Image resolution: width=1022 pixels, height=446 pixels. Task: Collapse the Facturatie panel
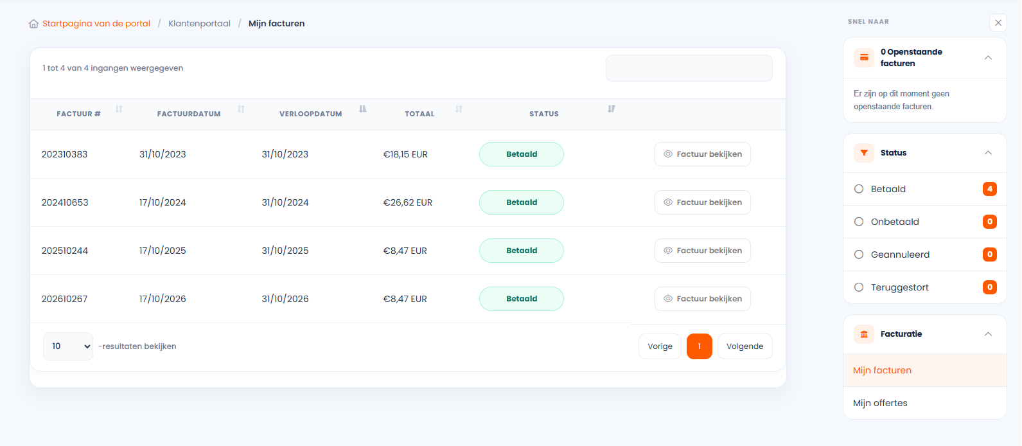coord(988,334)
